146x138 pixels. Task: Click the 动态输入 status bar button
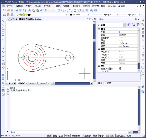tap(121, 136)
